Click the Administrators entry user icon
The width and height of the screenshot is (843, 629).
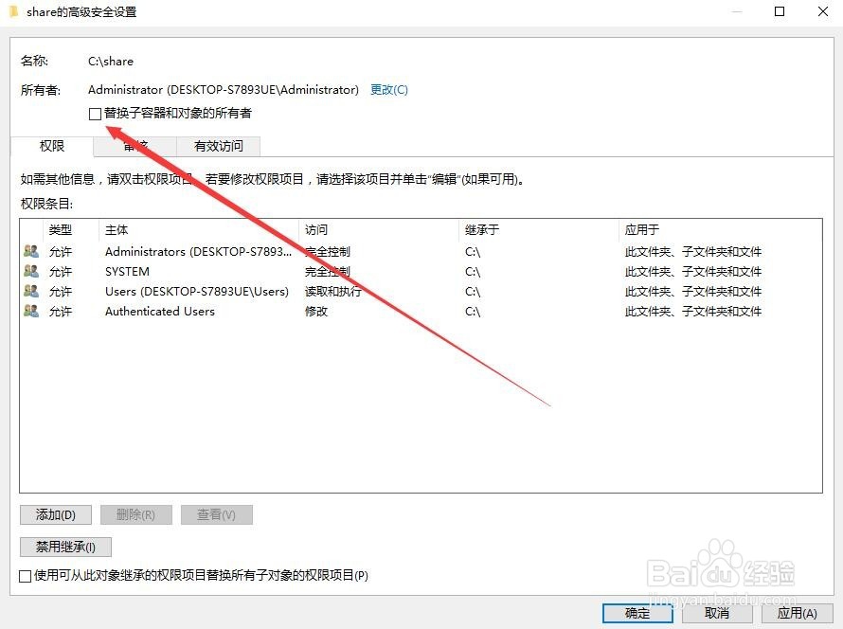(x=30, y=251)
